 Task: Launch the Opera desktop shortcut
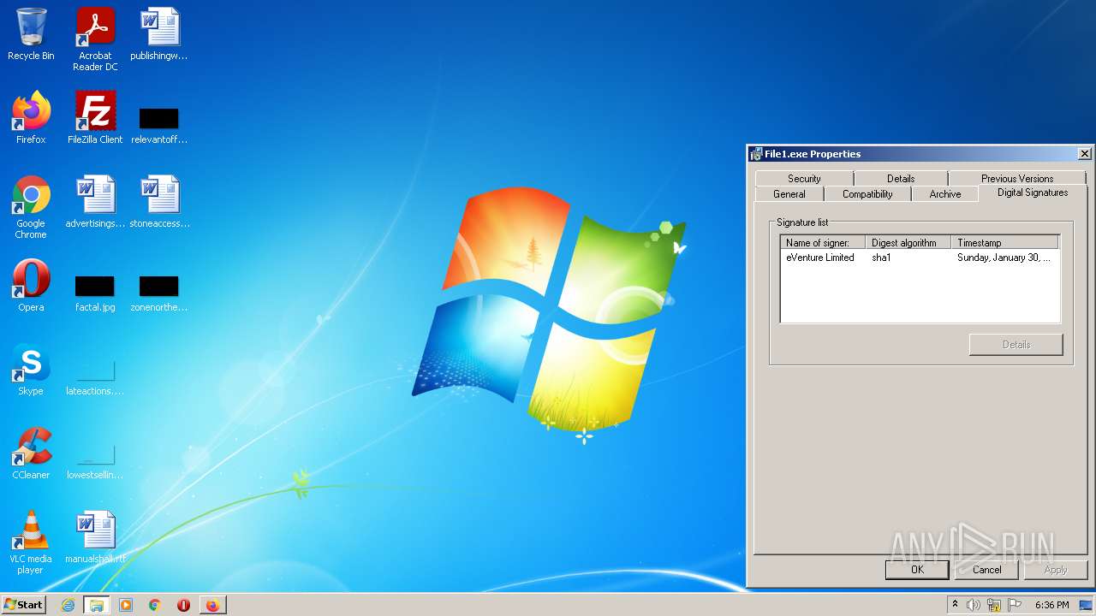[x=31, y=286]
